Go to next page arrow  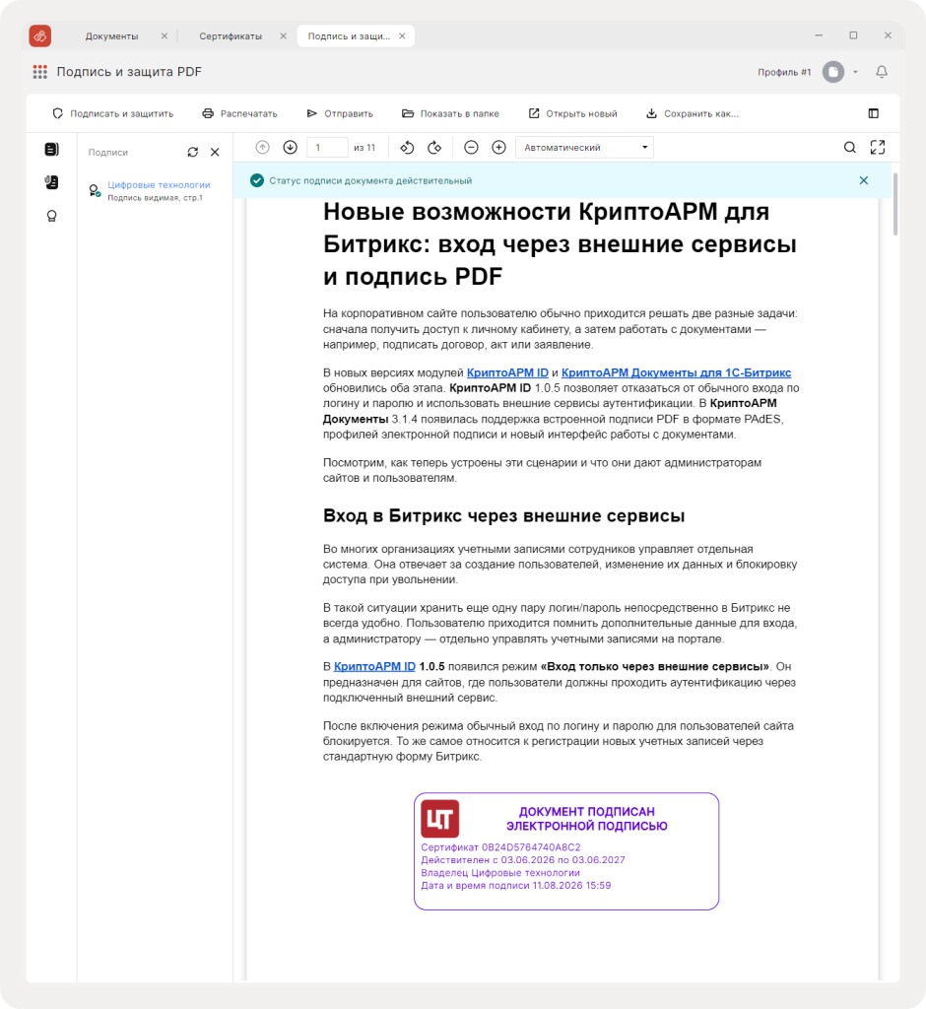pyautogui.click(x=291, y=148)
